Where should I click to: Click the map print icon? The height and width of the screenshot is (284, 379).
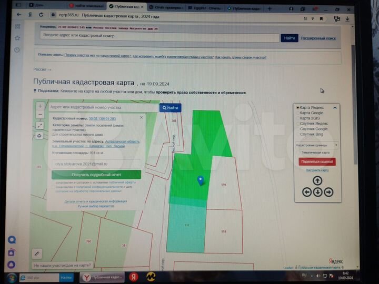[x=39, y=136]
